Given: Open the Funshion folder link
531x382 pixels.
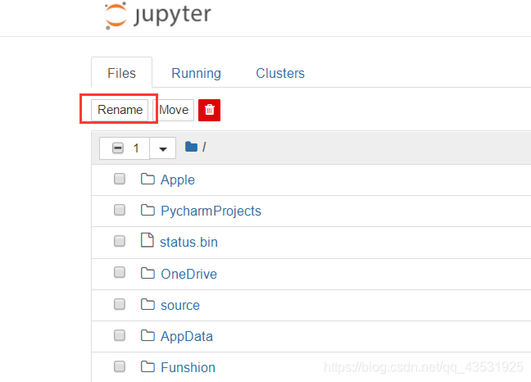Looking at the screenshot, I should click(x=188, y=367).
